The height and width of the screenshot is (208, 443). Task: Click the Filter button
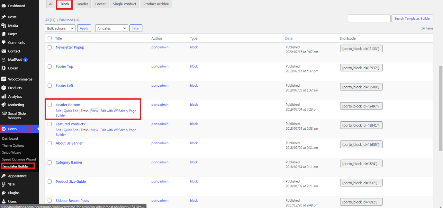point(136,28)
